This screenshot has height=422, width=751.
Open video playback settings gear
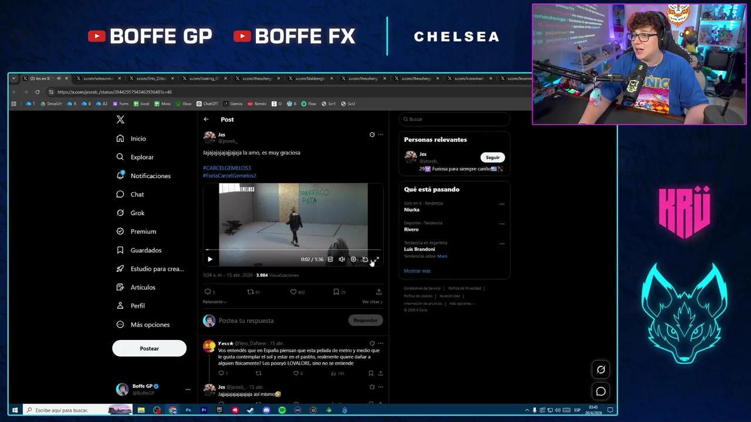353,259
